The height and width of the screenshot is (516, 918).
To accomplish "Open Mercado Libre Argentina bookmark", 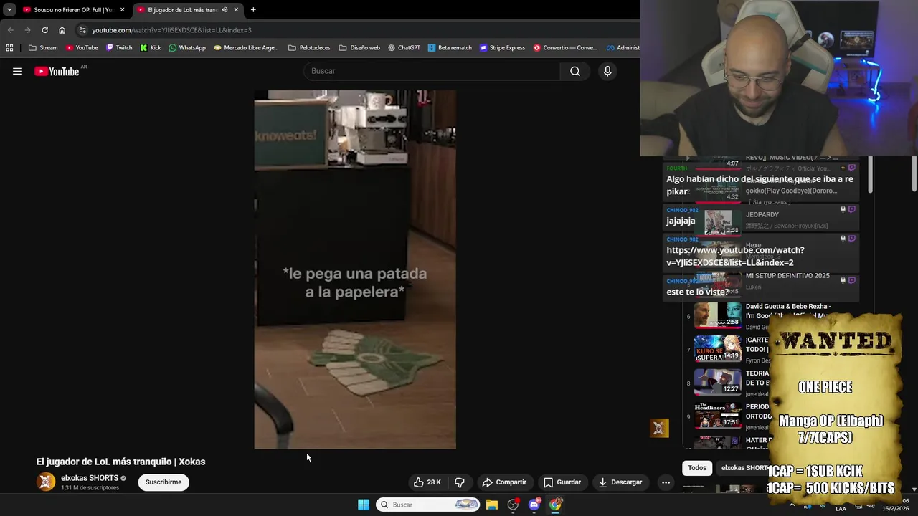I will pos(246,48).
